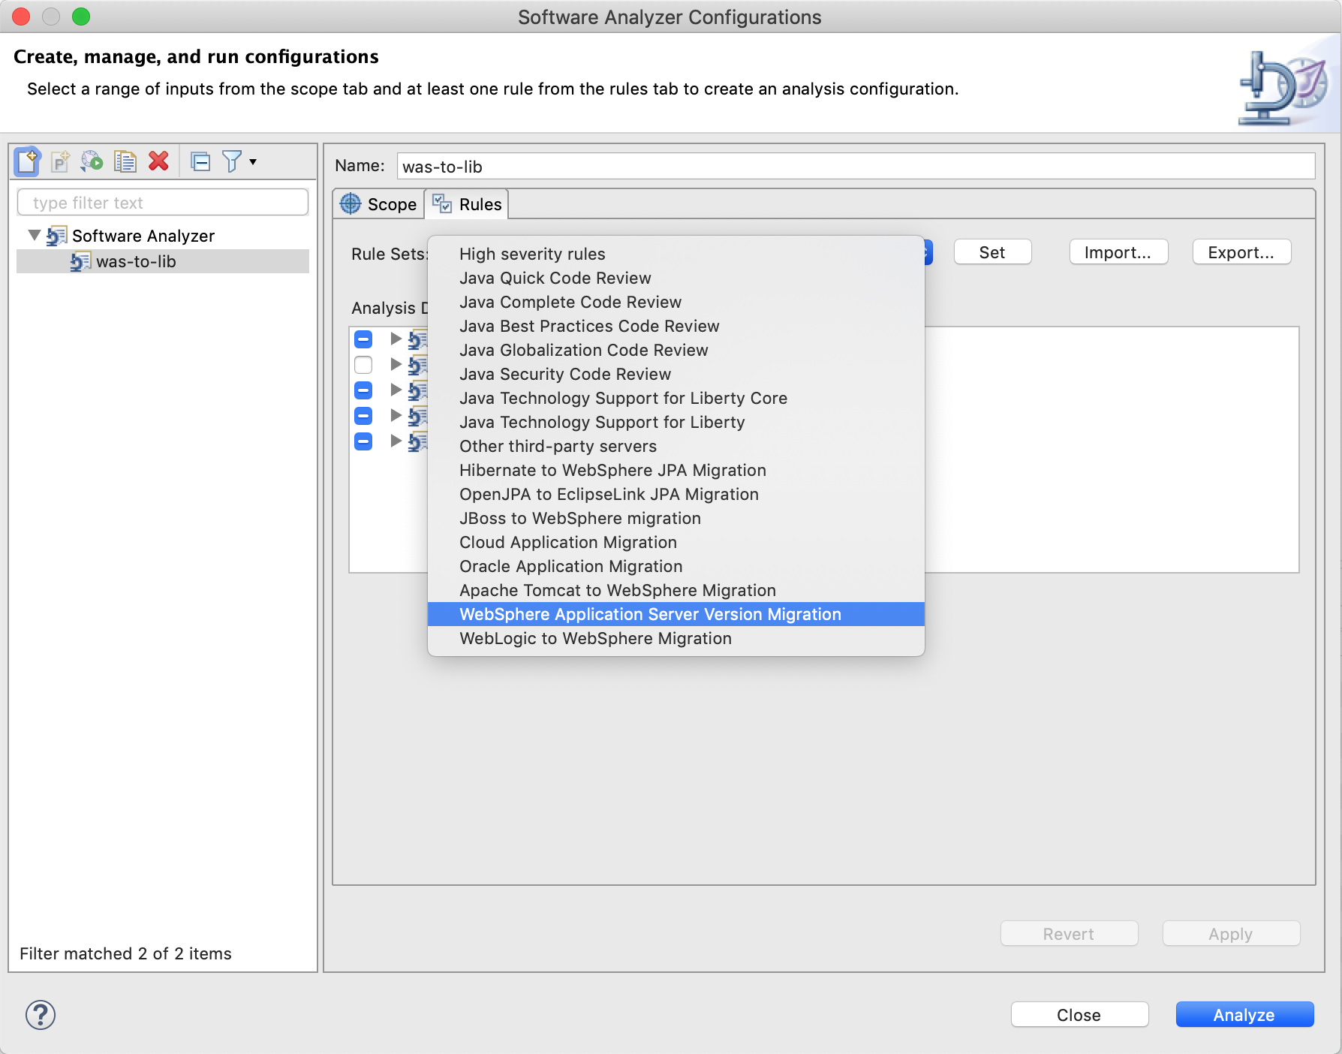
Task: Switch to the Rules tab
Action: coord(467,204)
